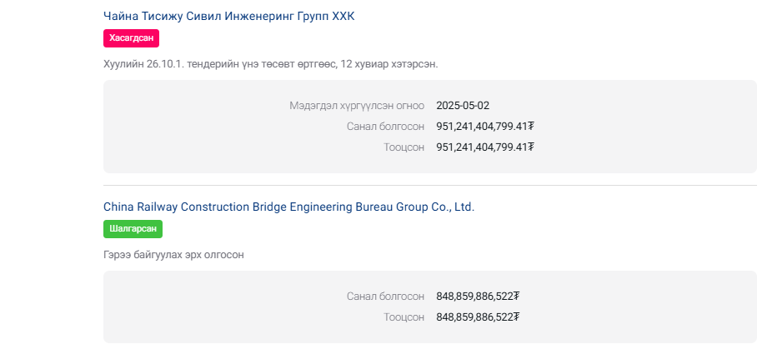This screenshot has height=349, width=777.
Task: Click empty area of Чайна Тисижу details panel
Action: click(x=644, y=127)
